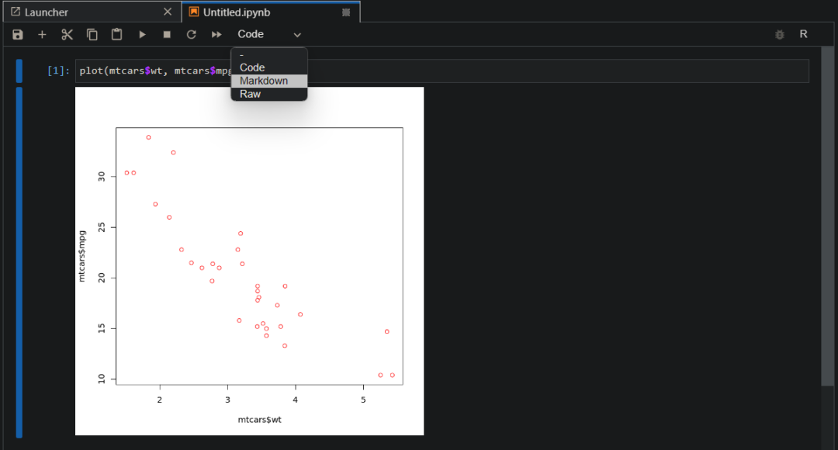Switch to the Launcher tab
This screenshot has height=450, width=838.
(x=92, y=12)
